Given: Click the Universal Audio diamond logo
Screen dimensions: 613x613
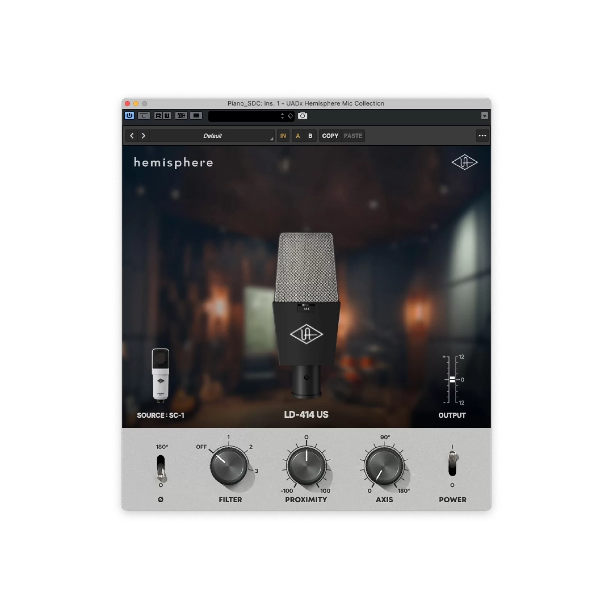Looking at the screenshot, I should coord(465,162).
